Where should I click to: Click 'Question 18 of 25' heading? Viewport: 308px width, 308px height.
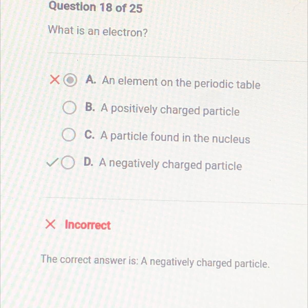point(95,7)
